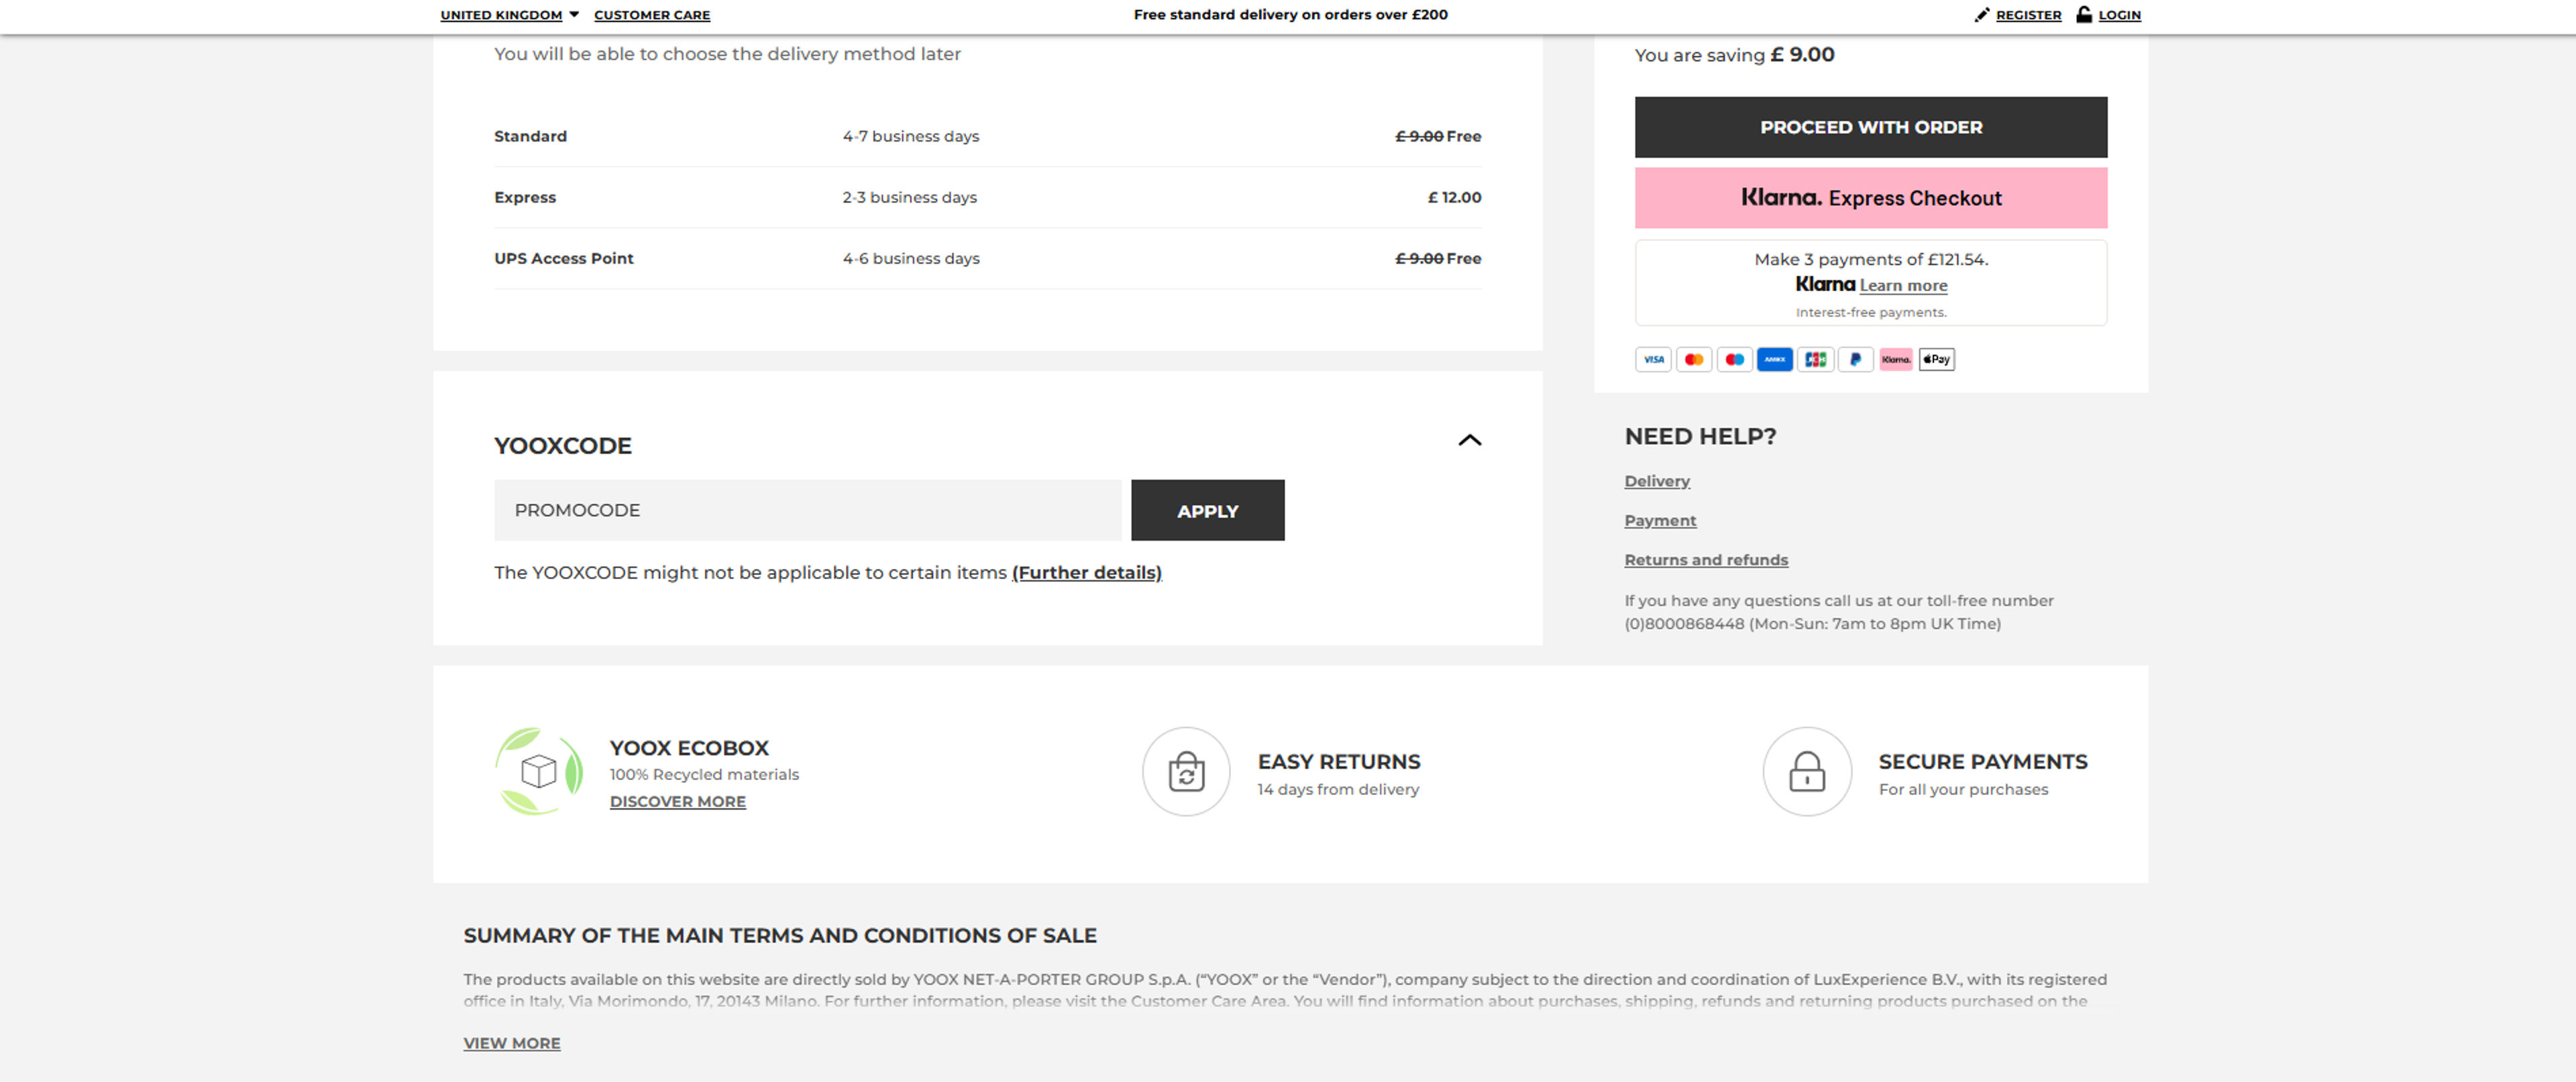Open the Login link

coord(2120,15)
